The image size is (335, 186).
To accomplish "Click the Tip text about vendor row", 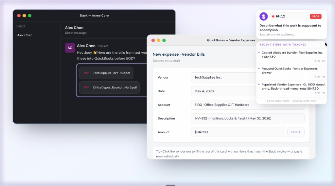I will click(x=229, y=154).
